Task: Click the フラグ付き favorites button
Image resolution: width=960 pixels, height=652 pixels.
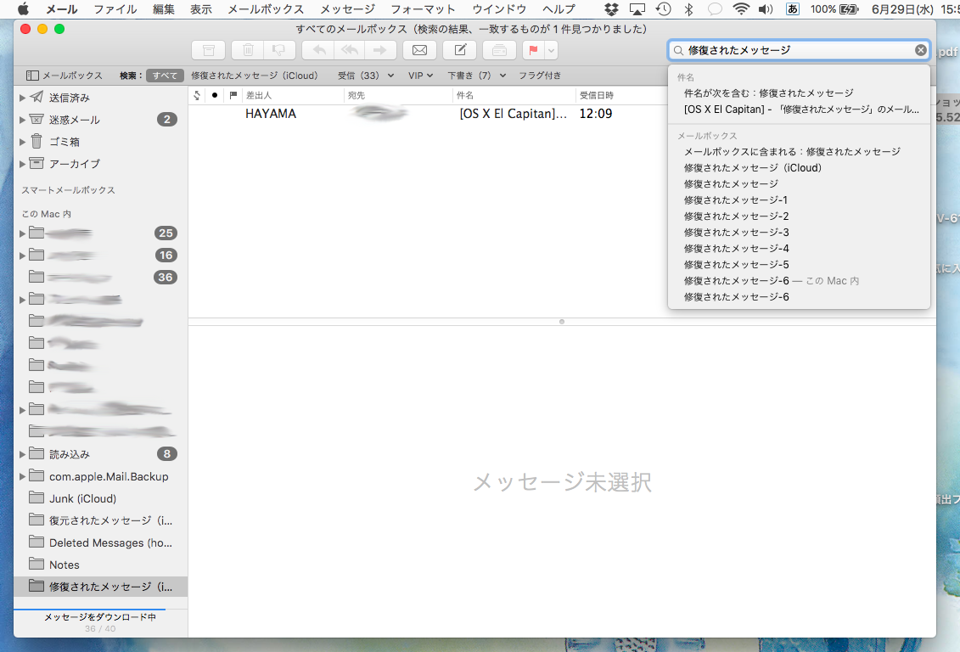Action: [540, 76]
